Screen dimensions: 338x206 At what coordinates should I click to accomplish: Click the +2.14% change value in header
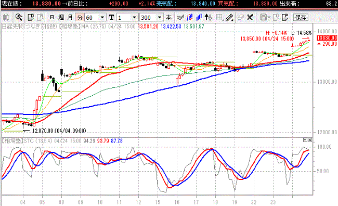point(147,4)
